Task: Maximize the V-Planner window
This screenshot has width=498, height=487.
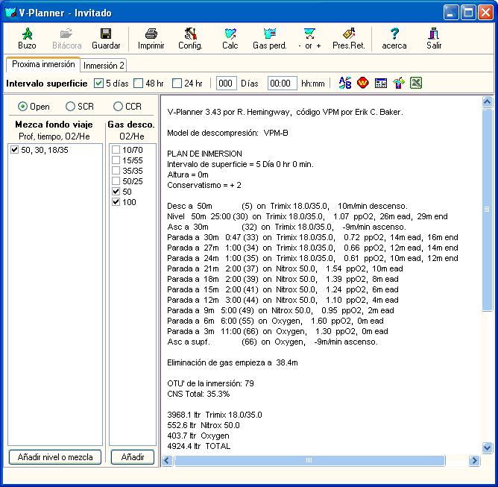Action: (468, 13)
